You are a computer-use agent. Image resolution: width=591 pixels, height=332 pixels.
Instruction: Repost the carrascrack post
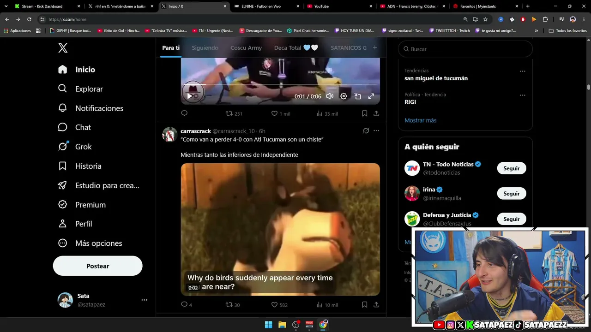click(232, 305)
